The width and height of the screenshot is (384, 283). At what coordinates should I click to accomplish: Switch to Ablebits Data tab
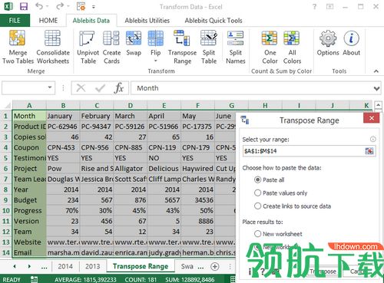(x=91, y=21)
